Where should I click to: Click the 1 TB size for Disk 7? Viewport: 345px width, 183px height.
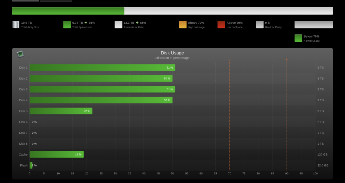click(x=321, y=133)
